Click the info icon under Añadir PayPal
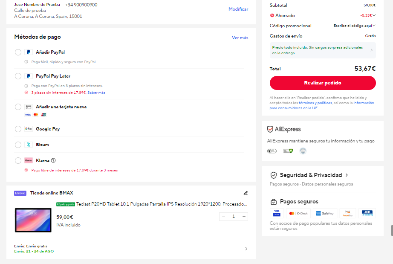 click(26, 62)
